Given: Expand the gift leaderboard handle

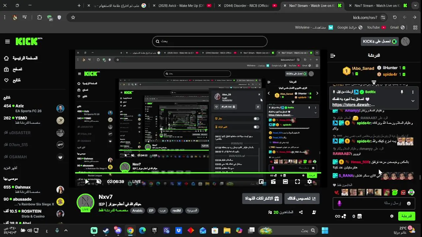Looking at the screenshot, I should (x=374, y=82).
